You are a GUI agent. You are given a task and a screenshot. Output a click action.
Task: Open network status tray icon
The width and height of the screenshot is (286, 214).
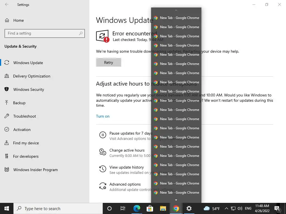click(x=233, y=208)
